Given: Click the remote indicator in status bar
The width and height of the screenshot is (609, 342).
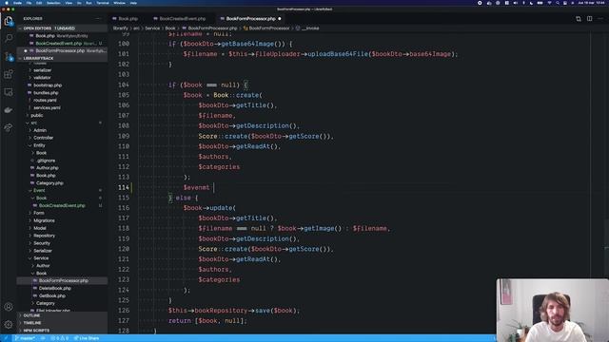Looking at the screenshot, I should pyautogui.click(x=6, y=338).
